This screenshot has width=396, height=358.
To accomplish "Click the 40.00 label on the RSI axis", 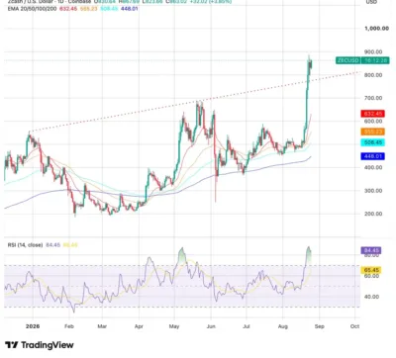I will (371, 297).
